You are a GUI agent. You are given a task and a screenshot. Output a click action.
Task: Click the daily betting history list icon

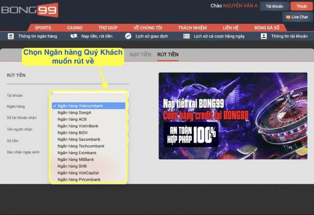tap(187, 36)
